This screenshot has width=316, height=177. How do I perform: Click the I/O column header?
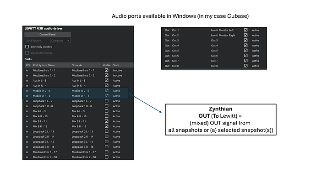point(28,65)
